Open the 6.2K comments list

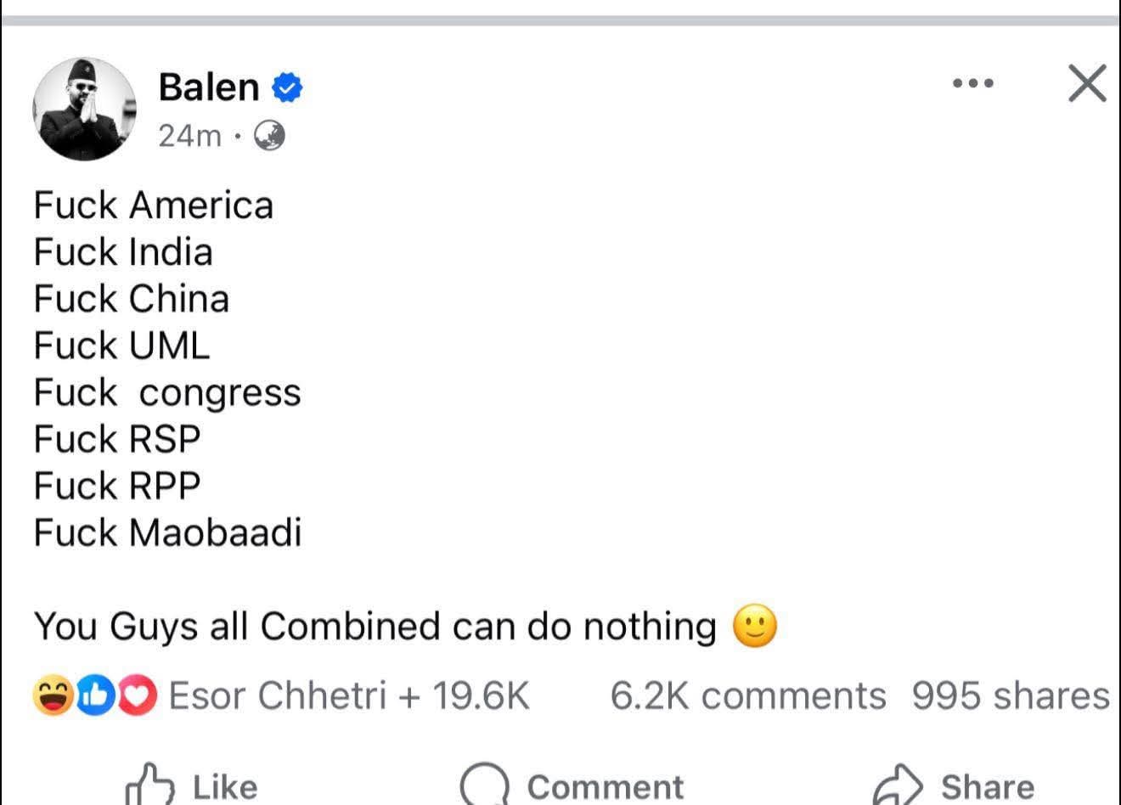click(x=747, y=695)
